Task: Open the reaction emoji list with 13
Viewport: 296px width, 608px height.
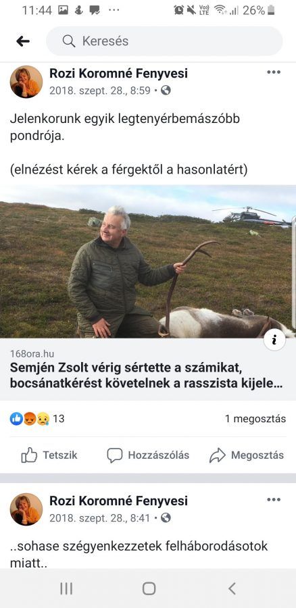Action: [x=37, y=419]
